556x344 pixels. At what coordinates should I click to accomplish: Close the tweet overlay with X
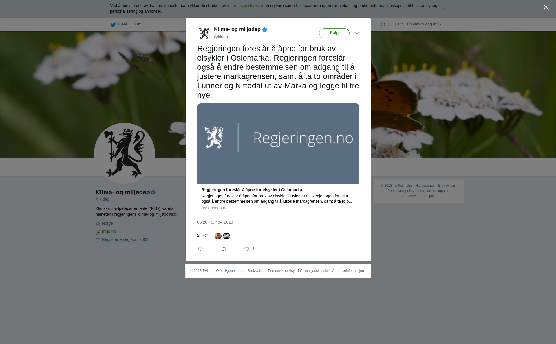[546, 7]
